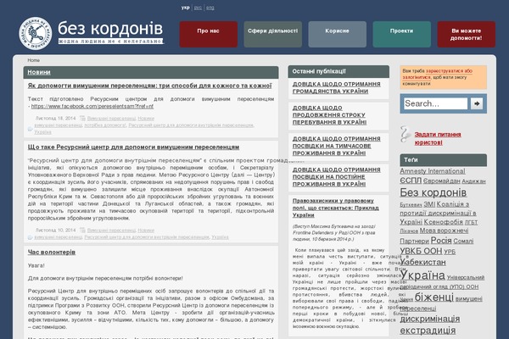Open Довідка щодо отримання громадянства України
The width and height of the screenshot is (509, 339).
coord(336,87)
